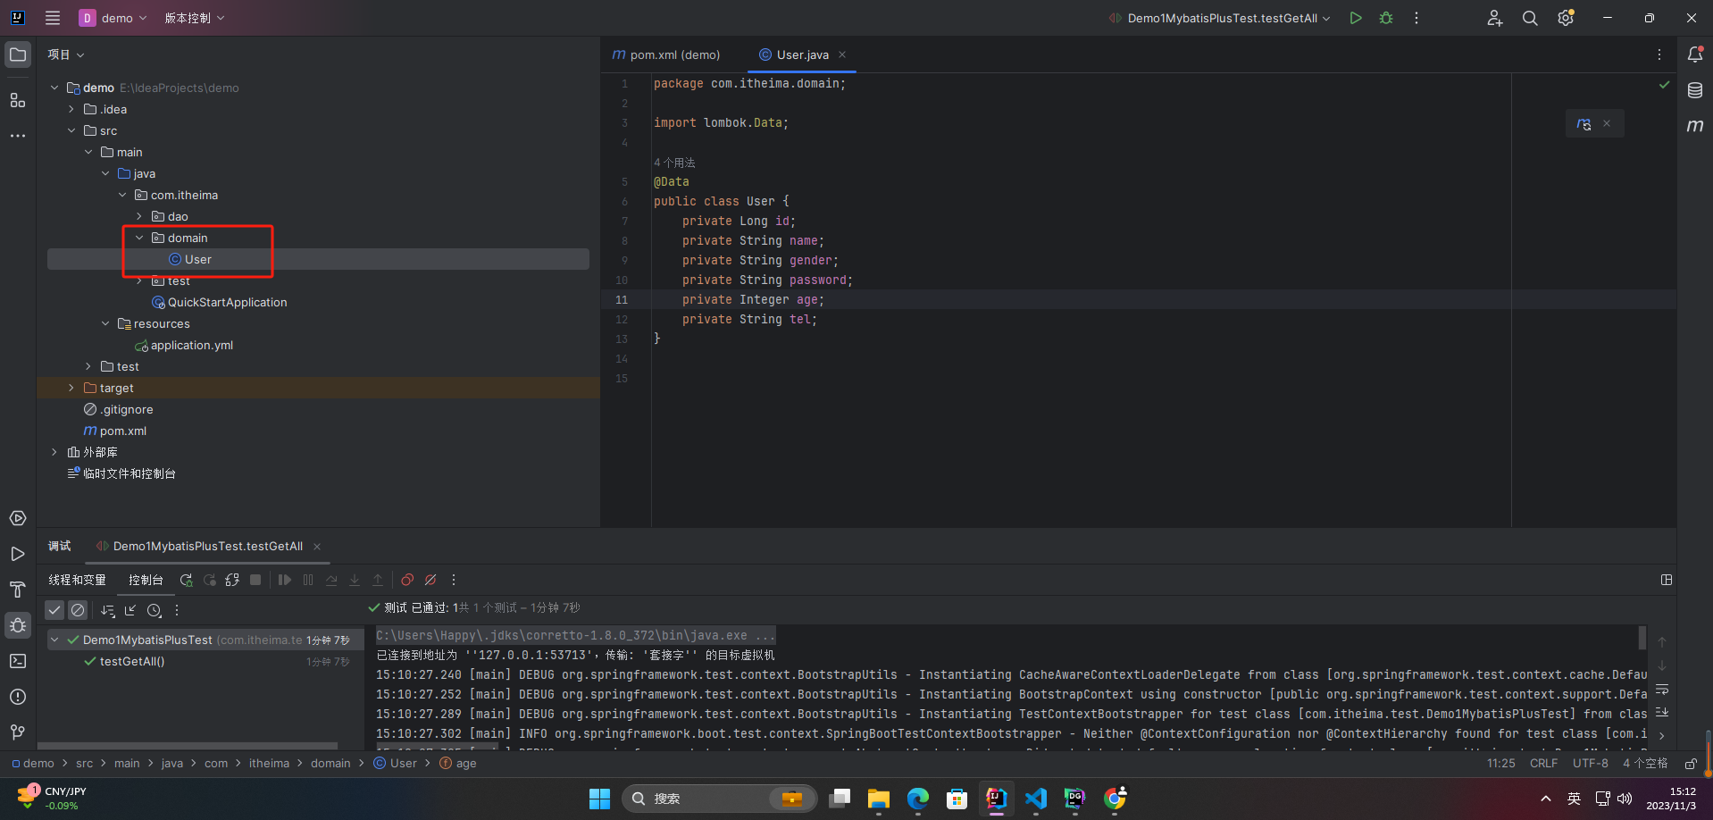Click 4 个用法 usages hint
This screenshot has height=820, width=1713.
pyautogui.click(x=674, y=163)
